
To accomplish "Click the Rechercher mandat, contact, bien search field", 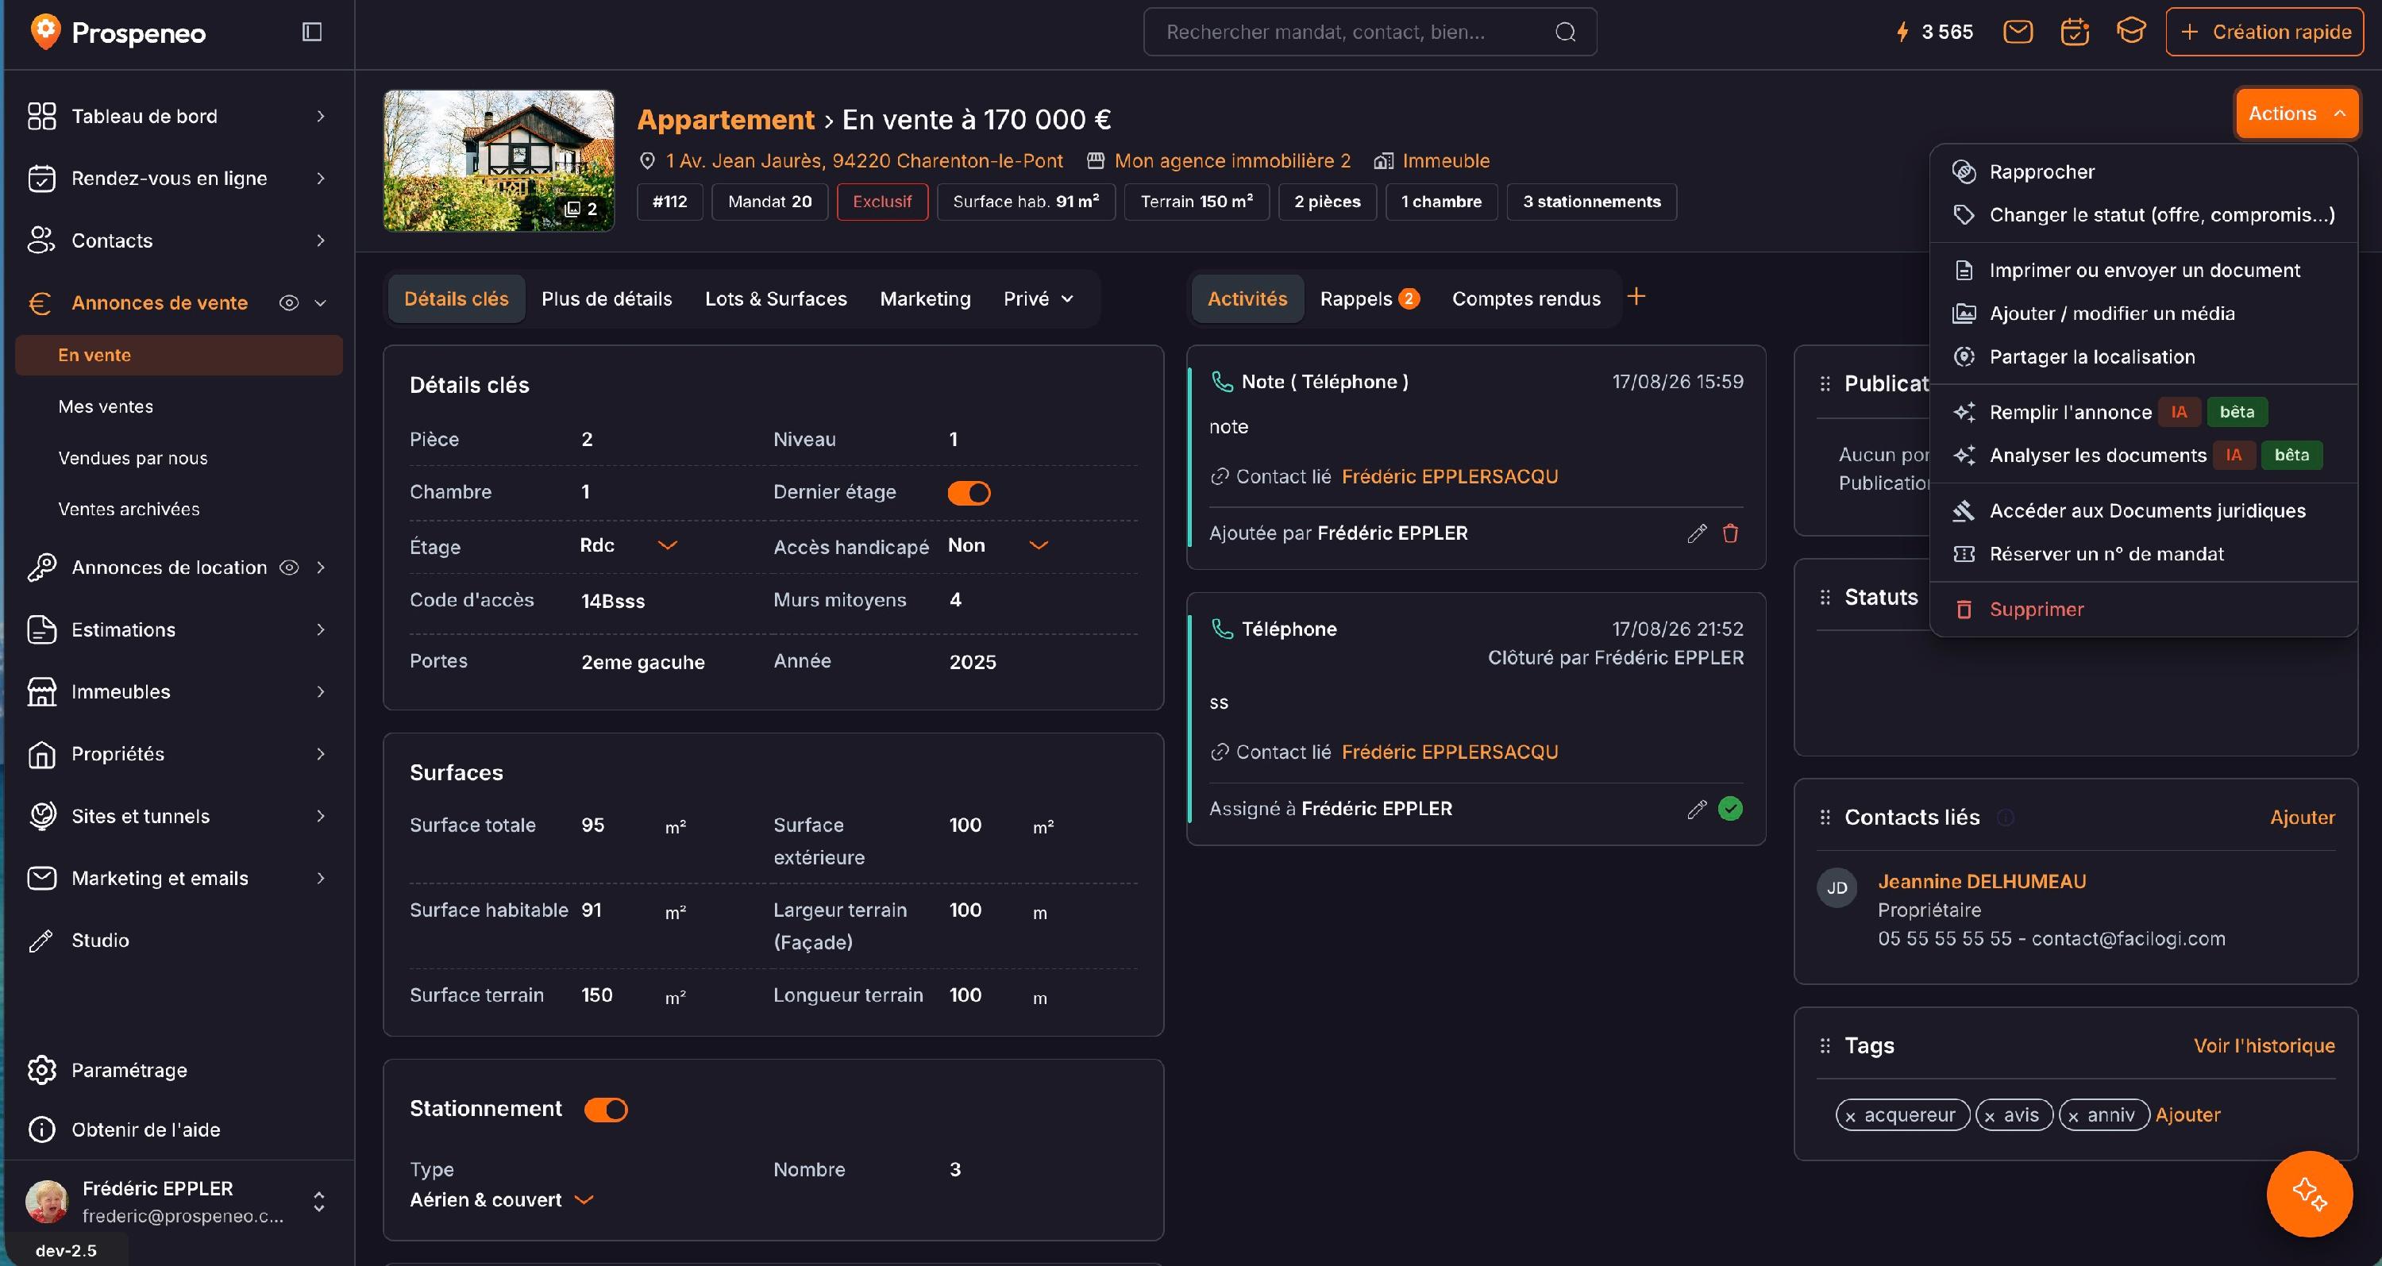I will (x=1370, y=33).
